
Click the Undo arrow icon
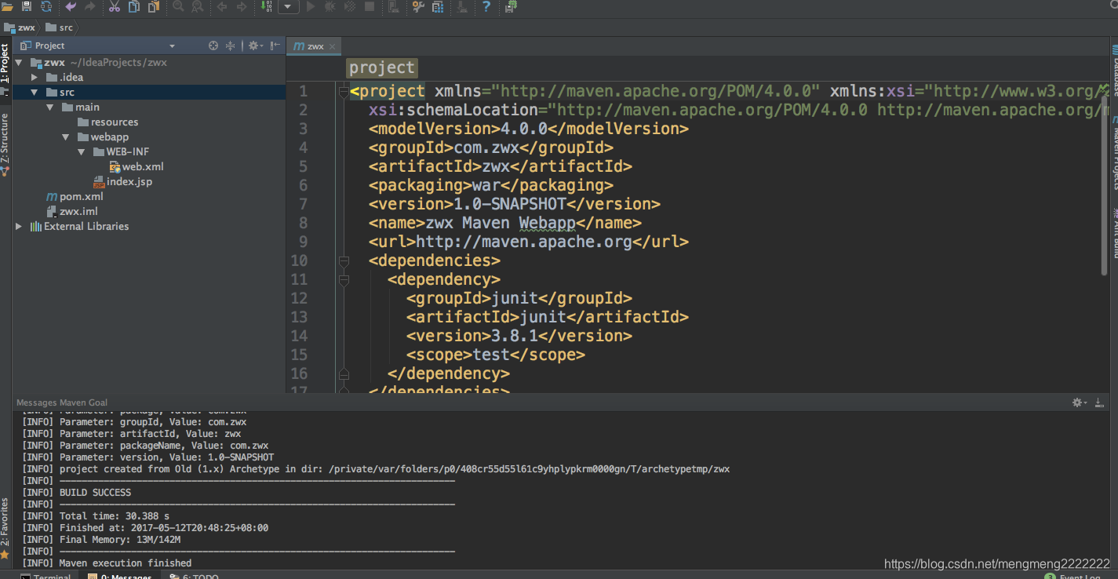pos(71,6)
